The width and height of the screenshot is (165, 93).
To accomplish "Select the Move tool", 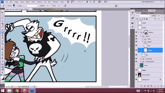I will pyautogui.click(x=2, y=12).
